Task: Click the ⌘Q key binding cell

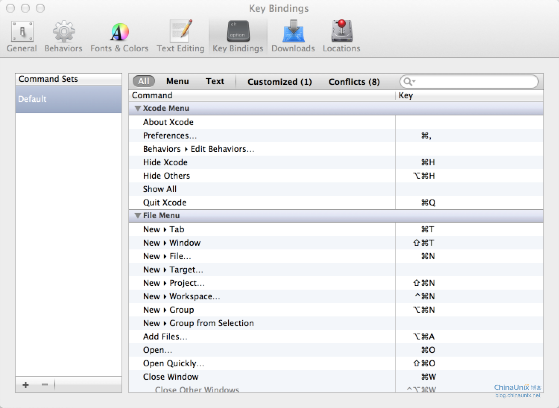Action: (x=470, y=203)
